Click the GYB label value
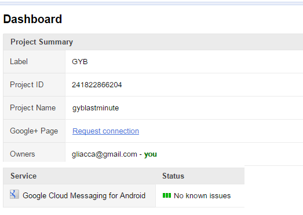The width and height of the screenshot is (303, 215). point(80,62)
